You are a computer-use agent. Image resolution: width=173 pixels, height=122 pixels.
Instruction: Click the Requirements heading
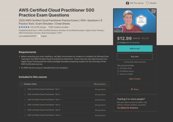[28, 52]
